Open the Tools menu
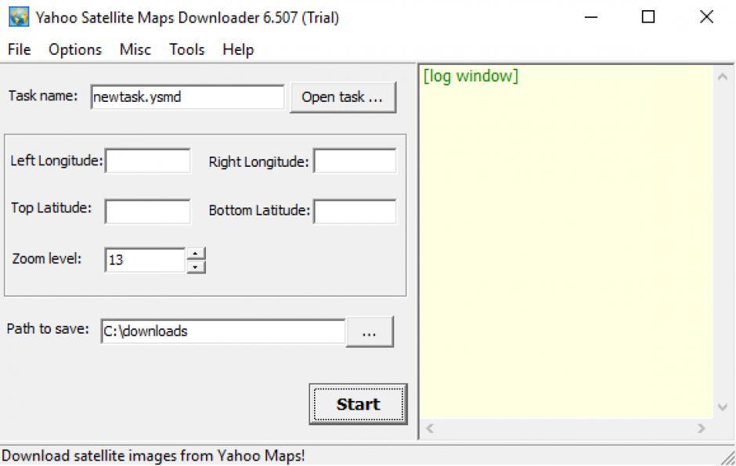 [x=187, y=49]
